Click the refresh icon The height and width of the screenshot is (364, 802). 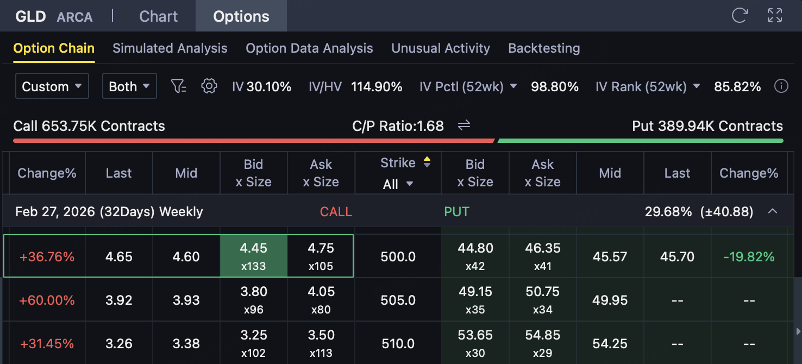coord(740,16)
